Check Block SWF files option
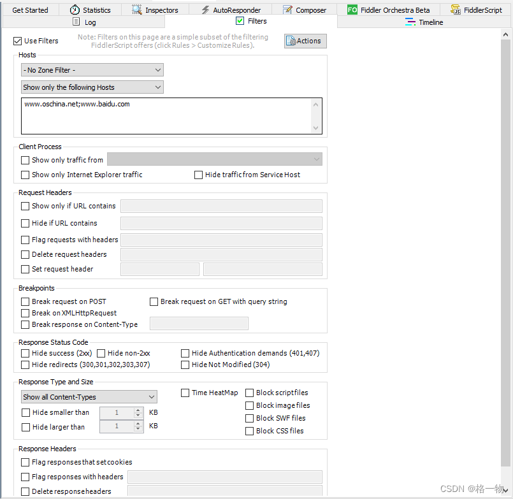The height and width of the screenshot is (499, 513). click(249, 418)
